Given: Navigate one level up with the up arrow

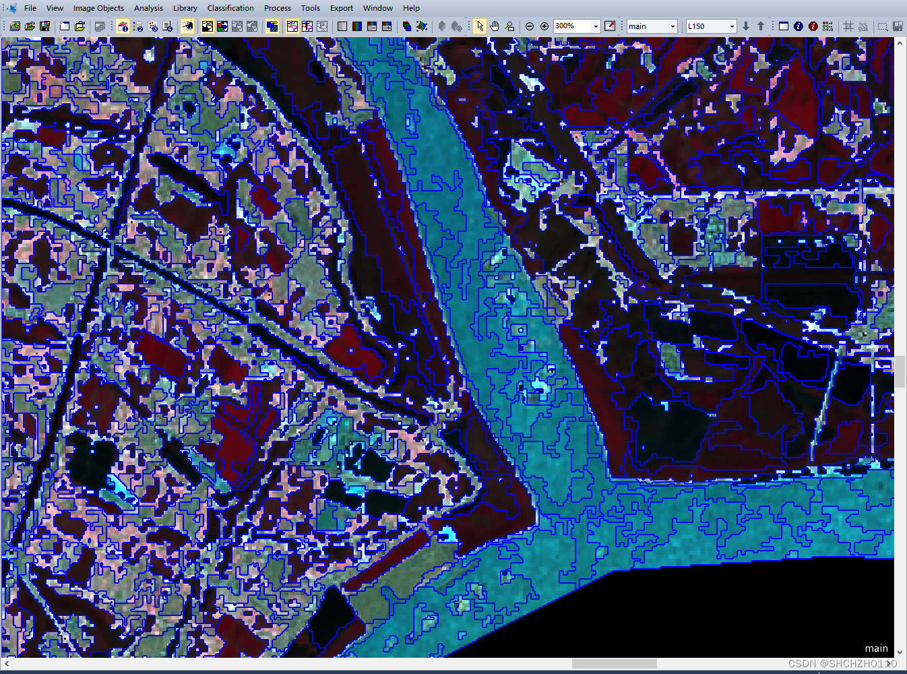Looking at the screenshot, I should click(761, 26).
